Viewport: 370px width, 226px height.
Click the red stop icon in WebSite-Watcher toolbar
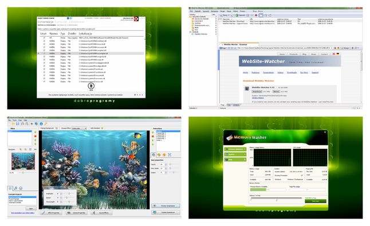click(x=256, y=15)
